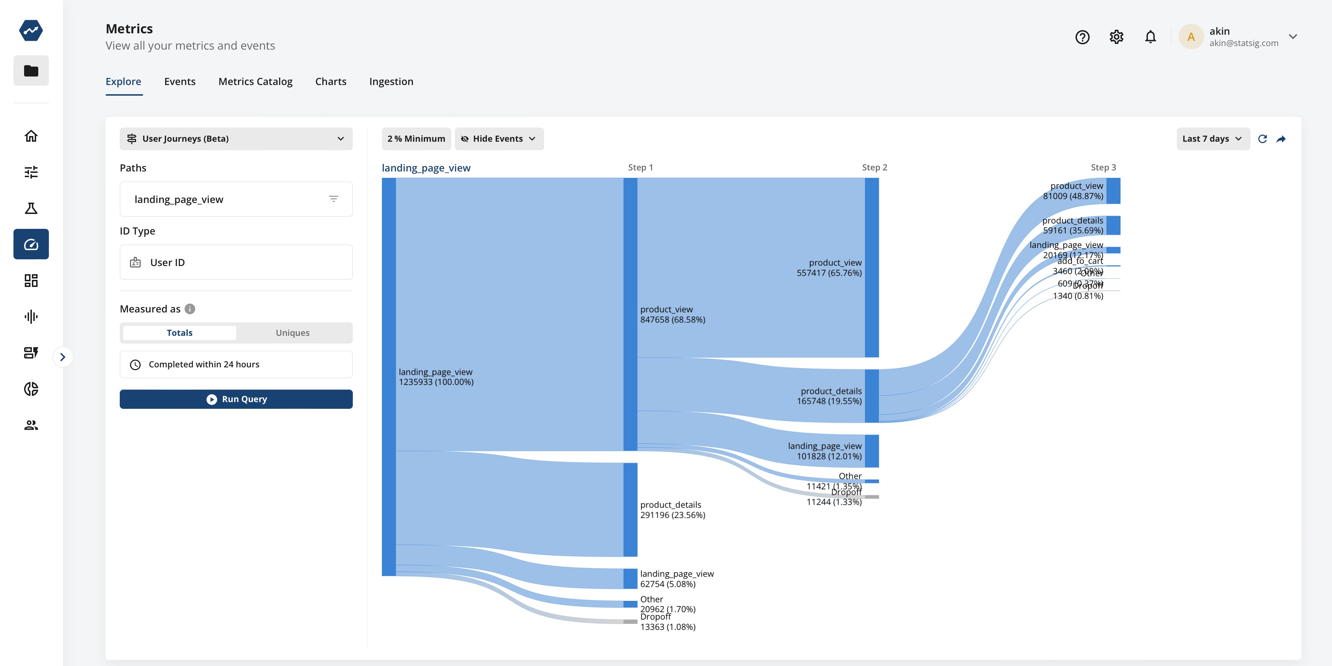The width and height of the screenshot is (1332, 666).
Task: Click the filter icon in landing_page_view path
Action: (x=333, y=199)
